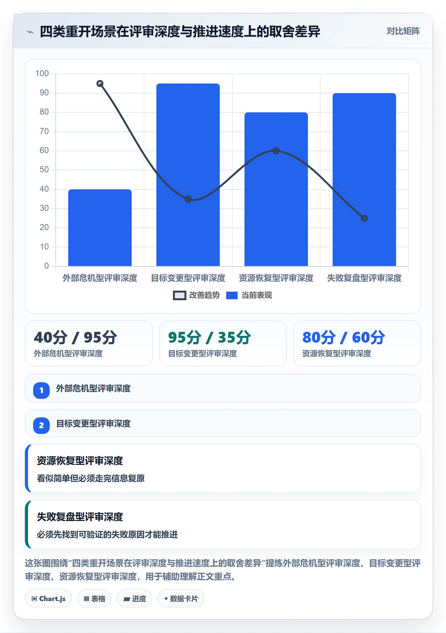Viewport: 446px width, 633px height.
Task: Open the 95分 / 35分 data card
Action: [223, 343]
